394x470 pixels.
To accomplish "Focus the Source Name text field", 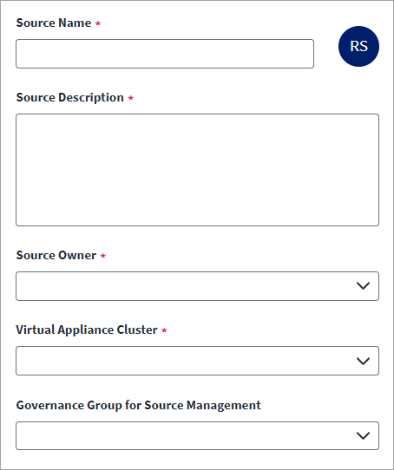I will [x=165, y=54].
